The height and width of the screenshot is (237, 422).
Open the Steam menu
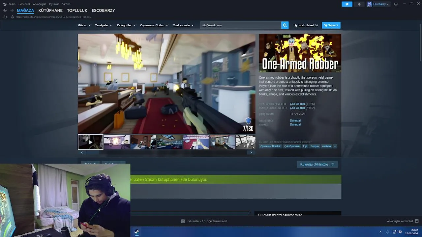pos(12,4)
